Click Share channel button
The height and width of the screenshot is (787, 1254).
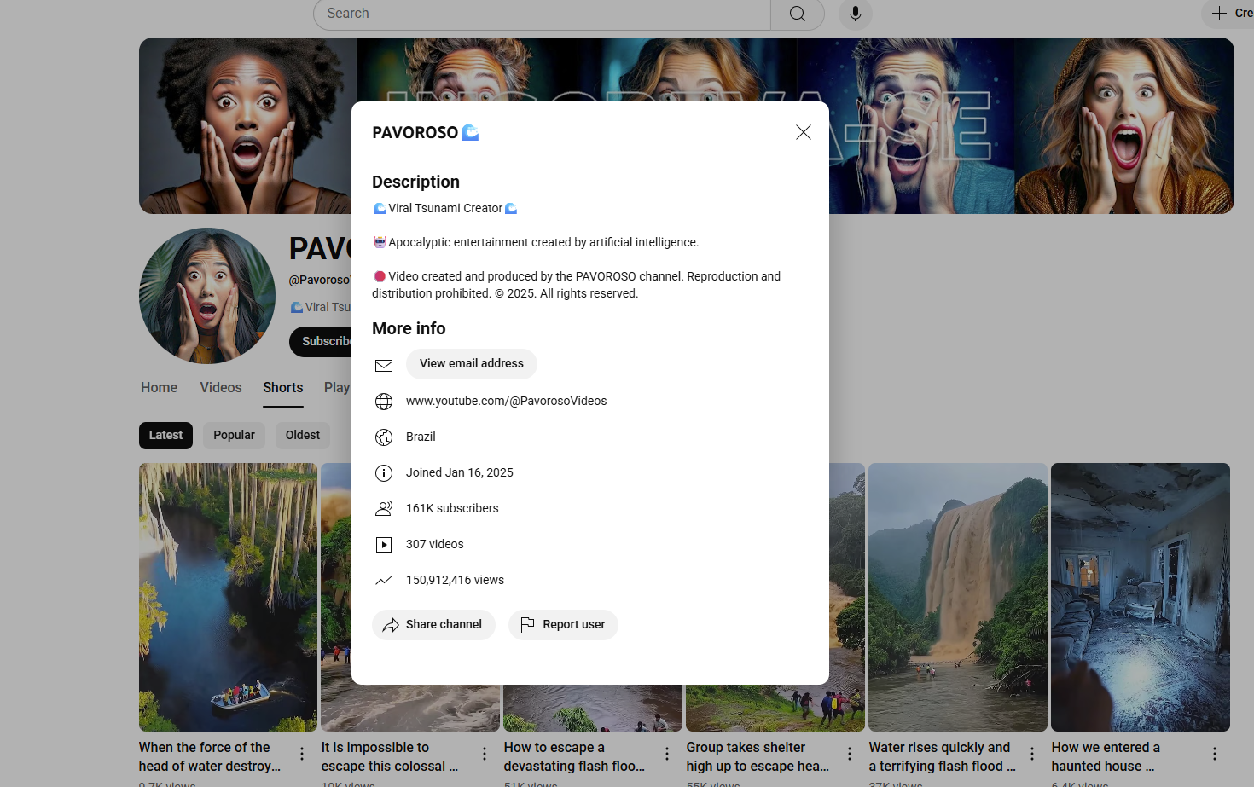click(433, 625)
